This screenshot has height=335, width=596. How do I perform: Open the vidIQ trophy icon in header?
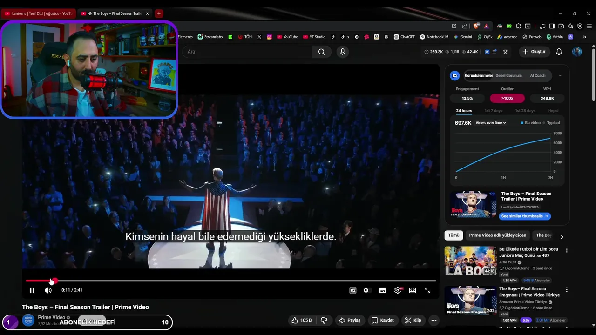coord(505,52)
